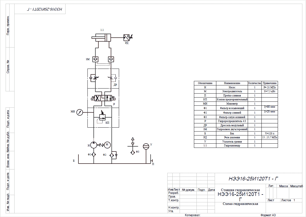The image size is (306, 217).
Task: Select the pressure relay symbol РД
Action: [126, 37]
